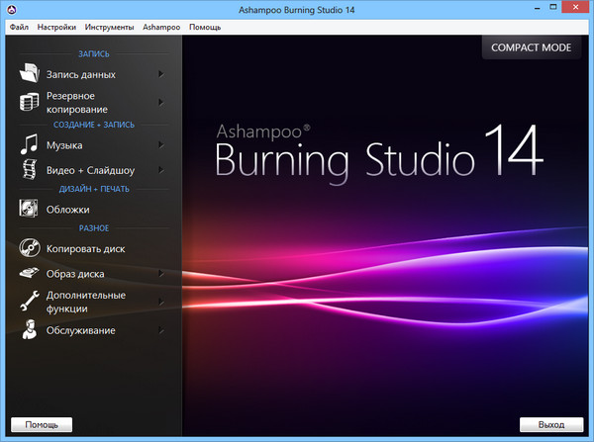Click the Дополнительные функции wrench icon
Image resolution: width=594 pixels, height=442 pixels.
29,302
